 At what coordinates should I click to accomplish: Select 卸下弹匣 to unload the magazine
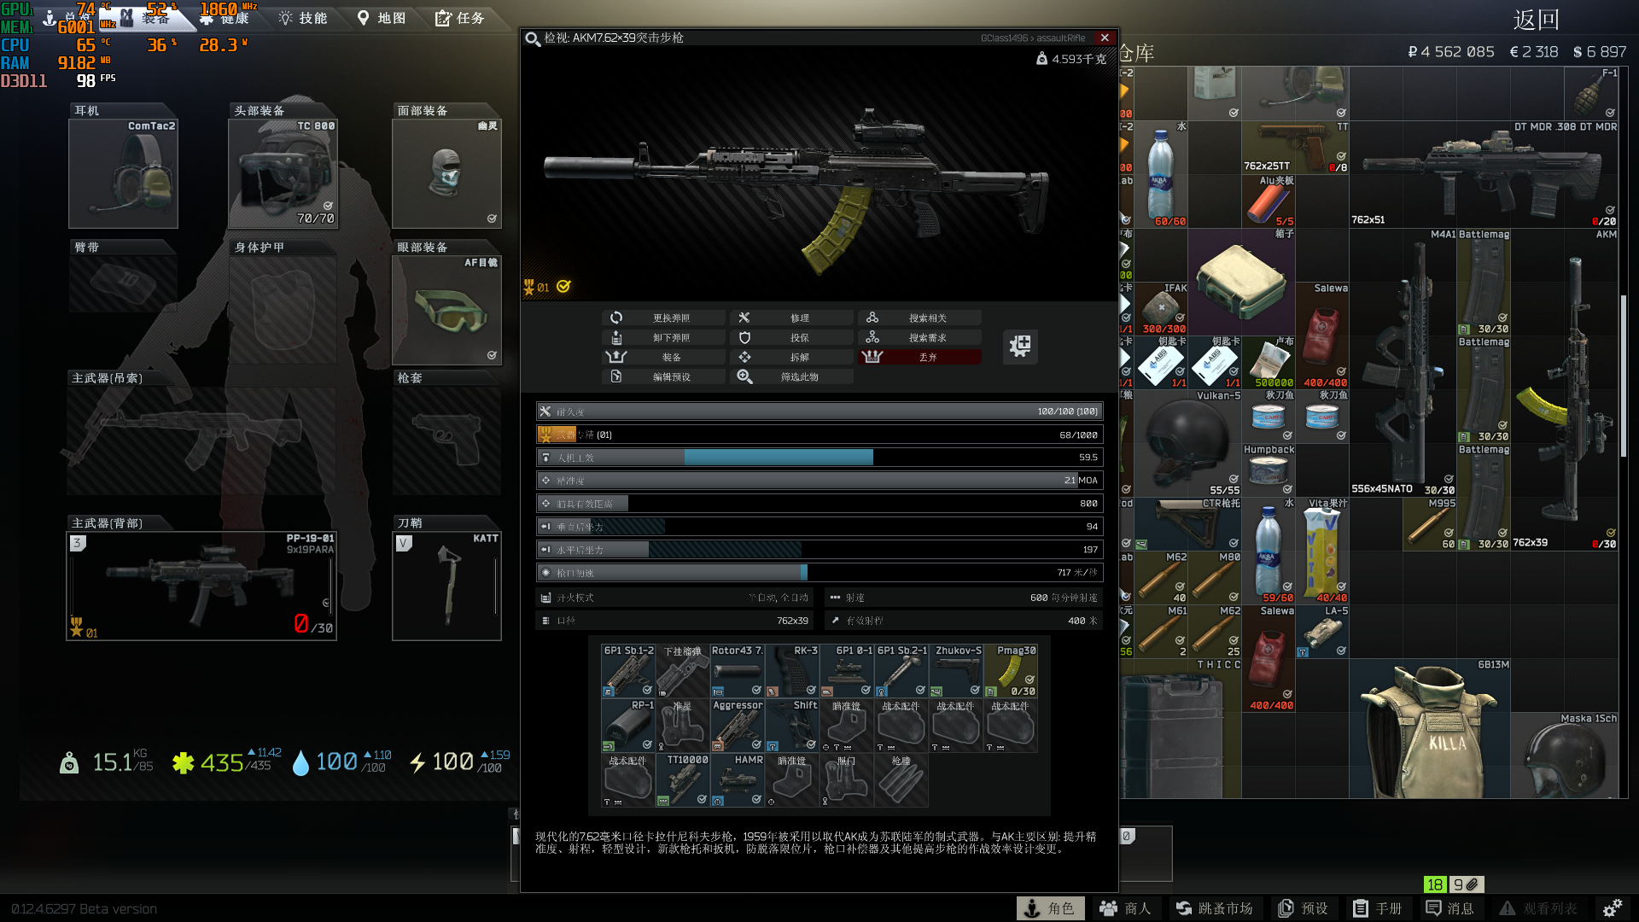664,337
